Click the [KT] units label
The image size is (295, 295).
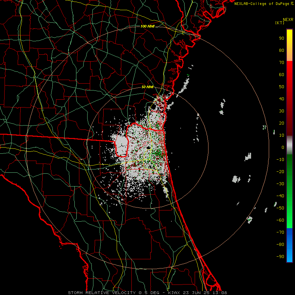click(x=280, y=23)
